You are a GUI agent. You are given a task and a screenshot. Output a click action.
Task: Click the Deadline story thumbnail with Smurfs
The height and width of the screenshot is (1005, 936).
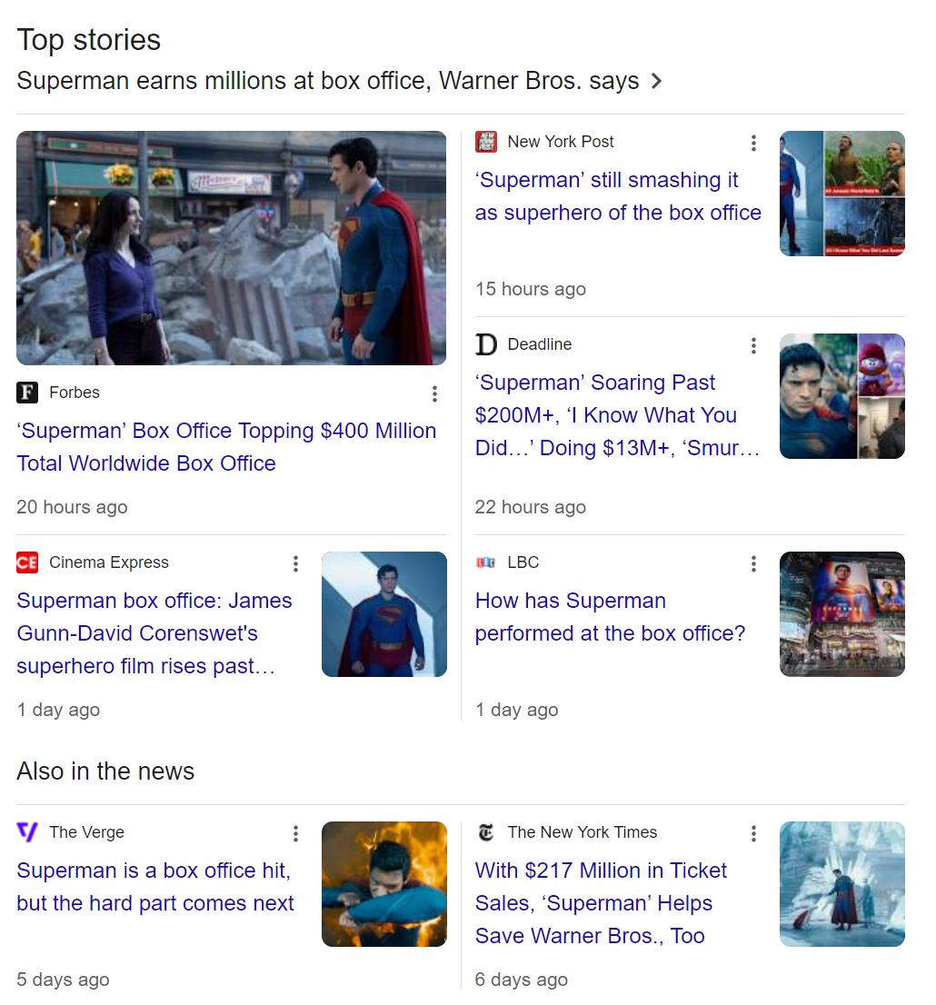pos(841,396)
